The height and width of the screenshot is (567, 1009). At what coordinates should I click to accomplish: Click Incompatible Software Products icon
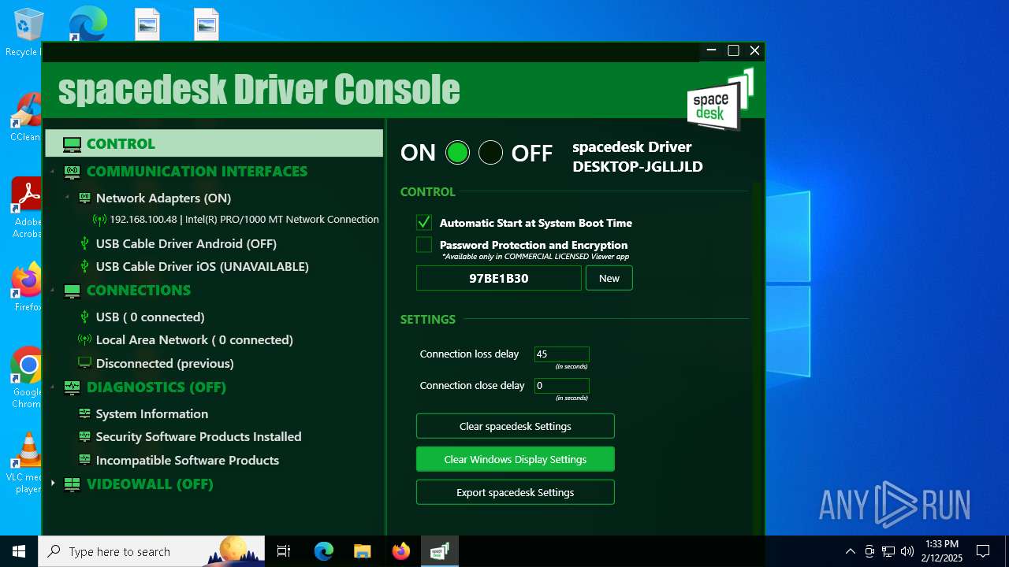point(84,460)
